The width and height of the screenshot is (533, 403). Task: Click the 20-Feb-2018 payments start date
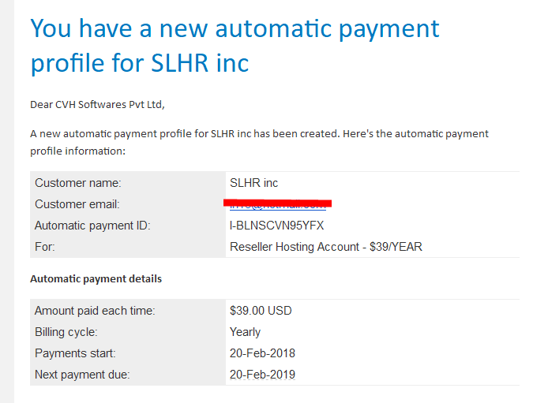pyautogui.click(x=262, y=353)
